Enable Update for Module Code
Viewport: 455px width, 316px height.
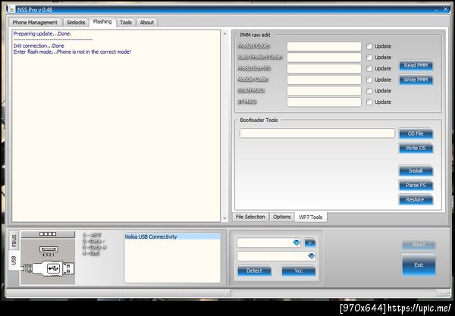click(x=369, y=80)
